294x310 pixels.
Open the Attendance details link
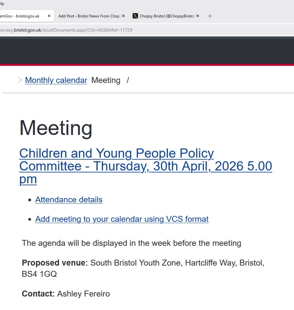pyautogui.click(x=69, y=200)
